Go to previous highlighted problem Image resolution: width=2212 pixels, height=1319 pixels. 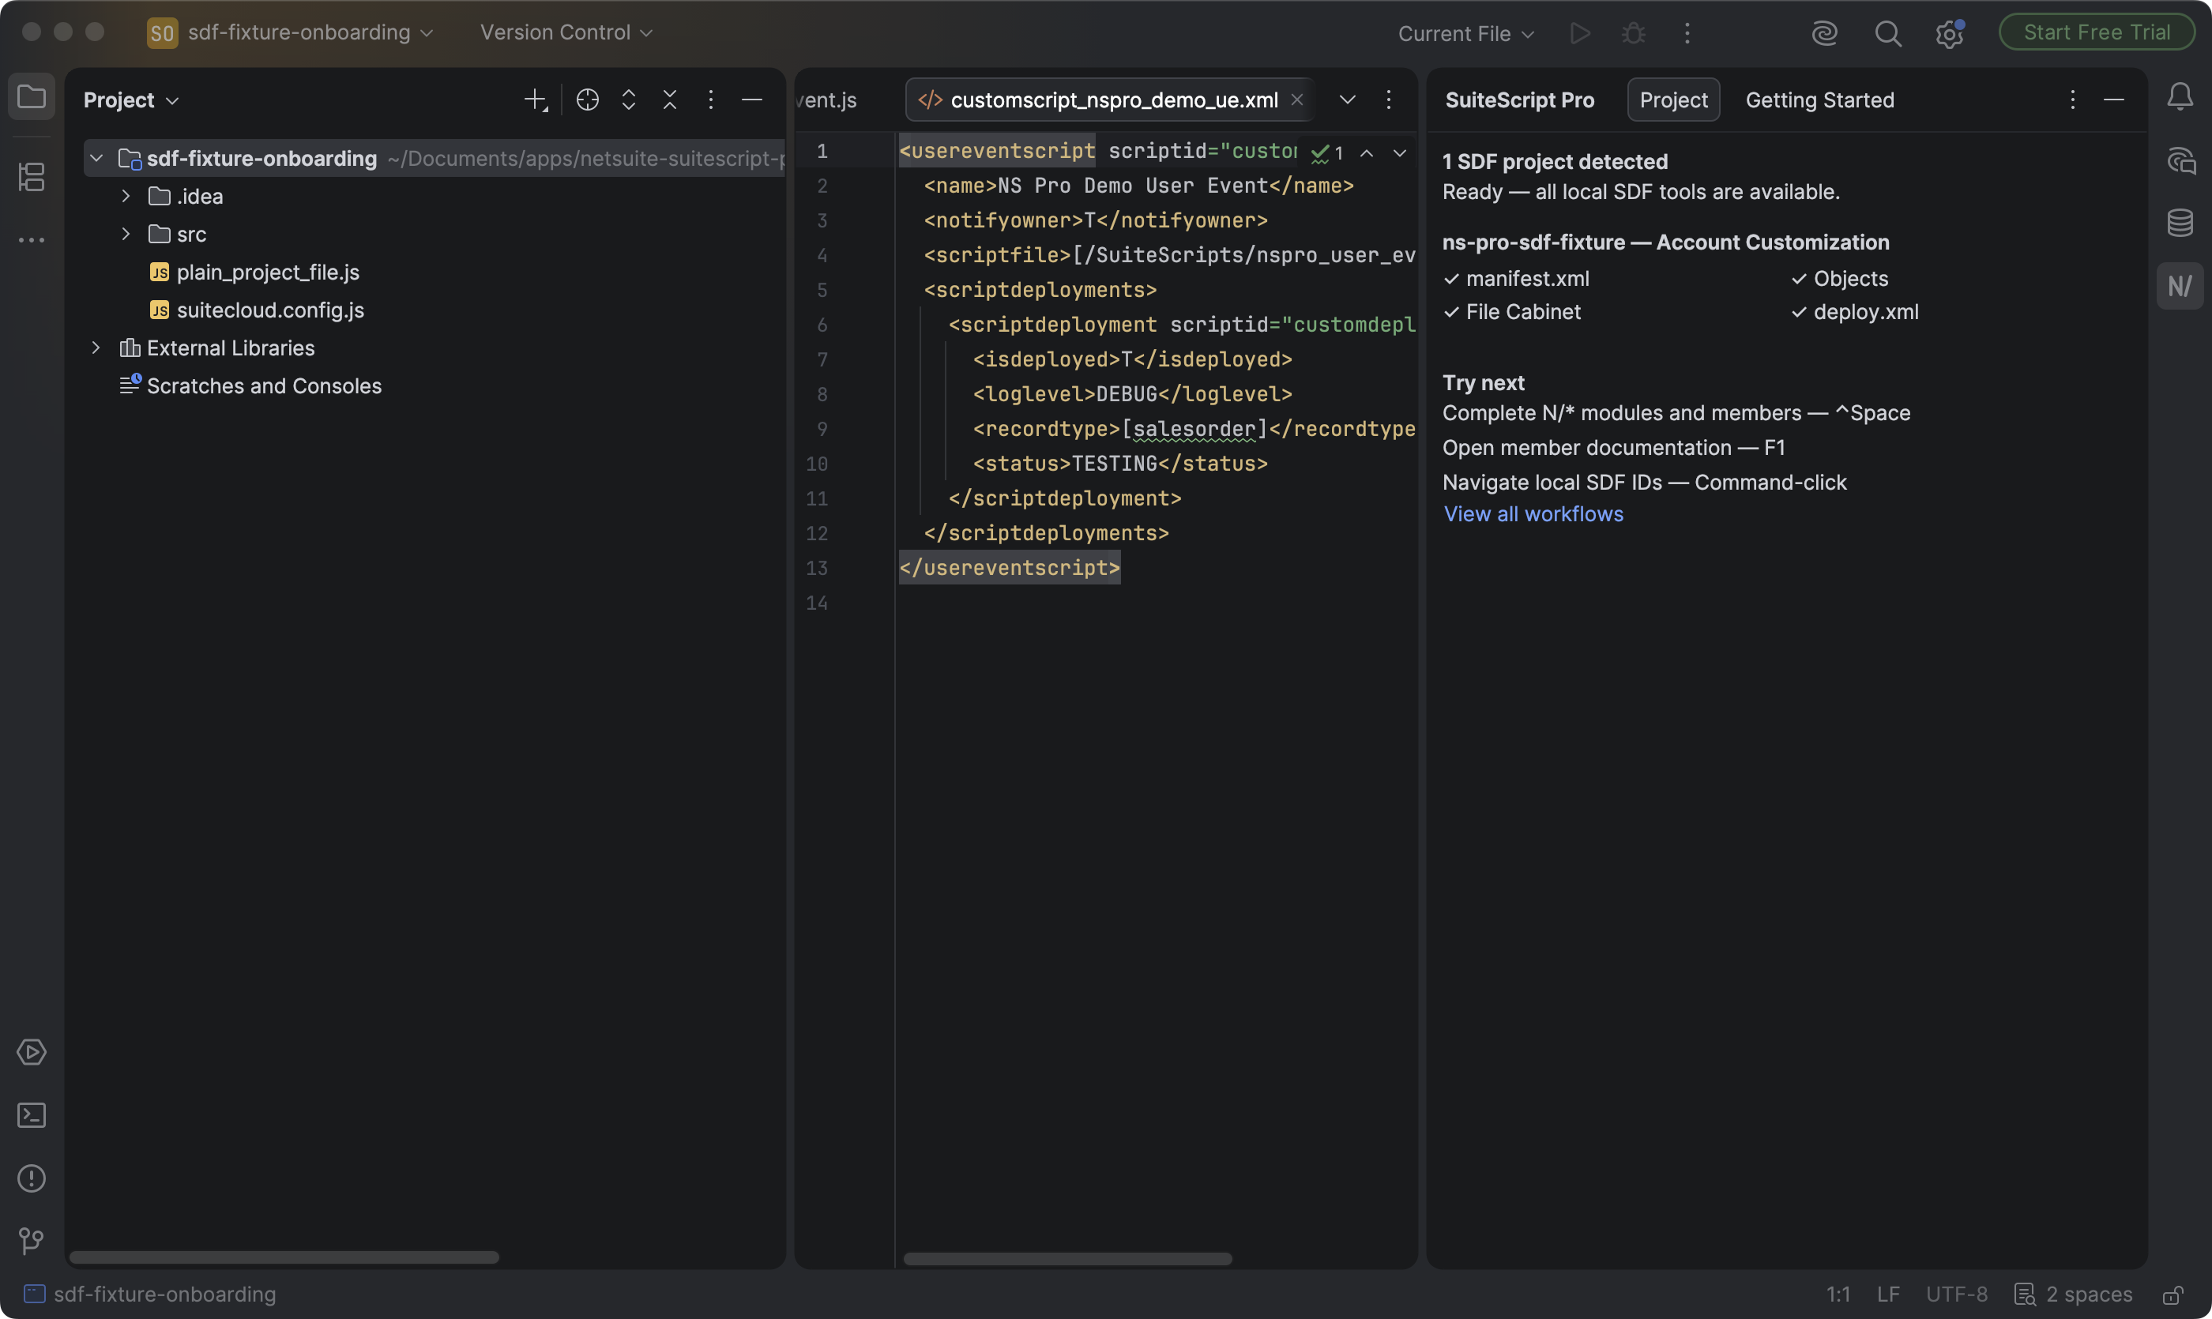(x=1367, y=153)
